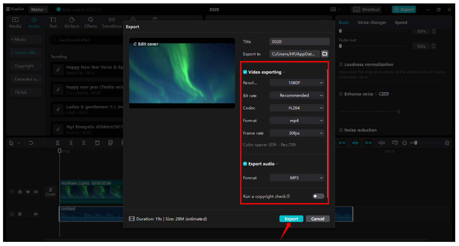Open the Resolution 1080P dropdown
Image resolution: width=459 pixels, height=246 pixels.
pos(297,83)
